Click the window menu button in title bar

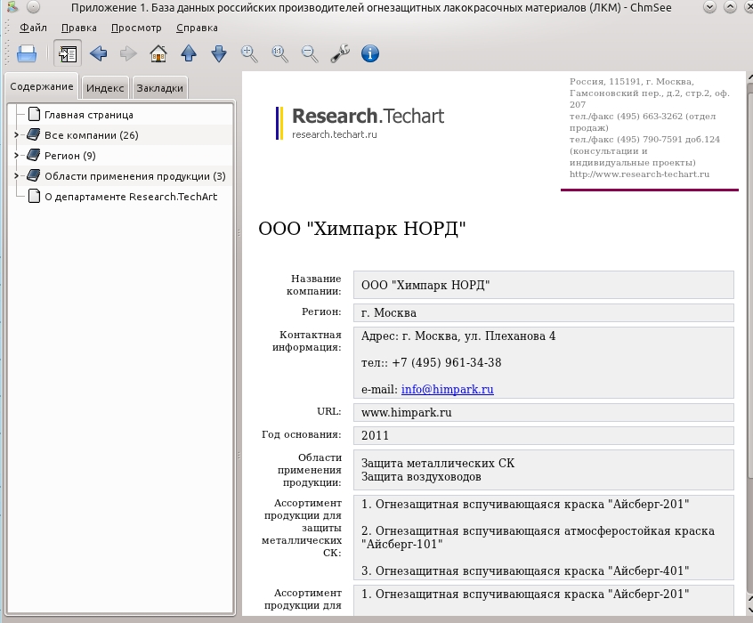click(x=33, y=7)
